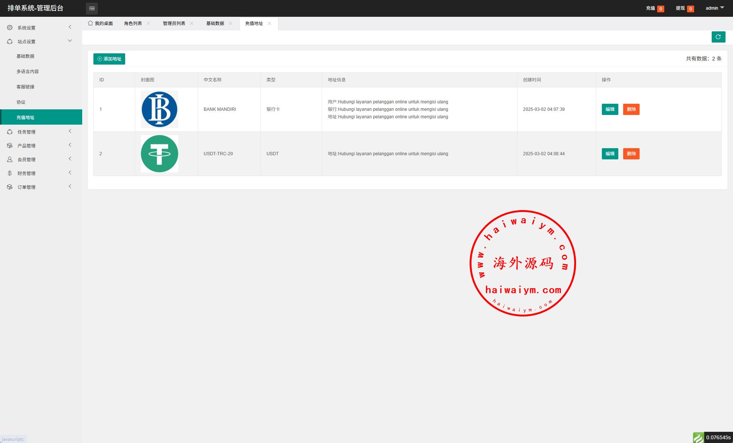Click the 会员管理 user icon
The width and height of the screenshot is (733, 443).
coord(10,159)
